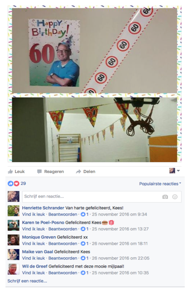Image resolution: width=189 pixels, height=293 pixels.
Task: Open Henriette Schrander's profile link
Action: (43, 208)
